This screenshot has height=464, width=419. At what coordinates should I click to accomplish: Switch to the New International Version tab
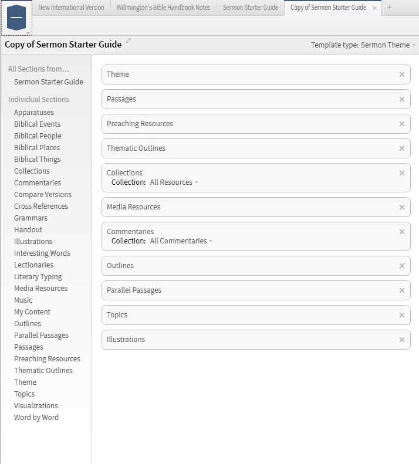71,8
